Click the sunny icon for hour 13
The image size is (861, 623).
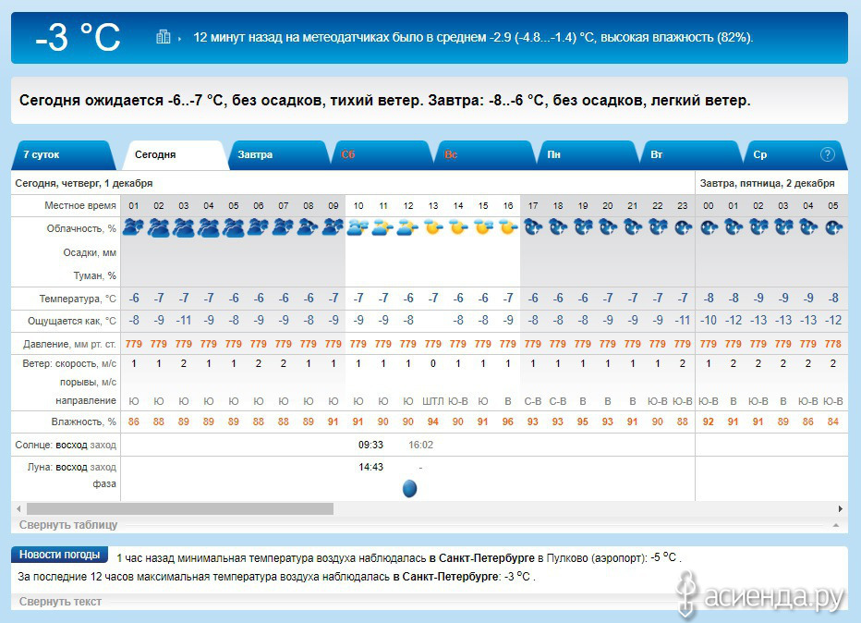(433, 226)
